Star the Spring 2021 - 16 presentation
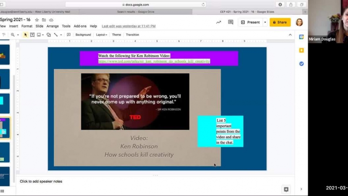The image size is (348, 196). click(x=37, y=20)
